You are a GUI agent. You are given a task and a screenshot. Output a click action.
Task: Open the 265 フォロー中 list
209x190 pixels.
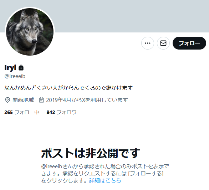22,112
